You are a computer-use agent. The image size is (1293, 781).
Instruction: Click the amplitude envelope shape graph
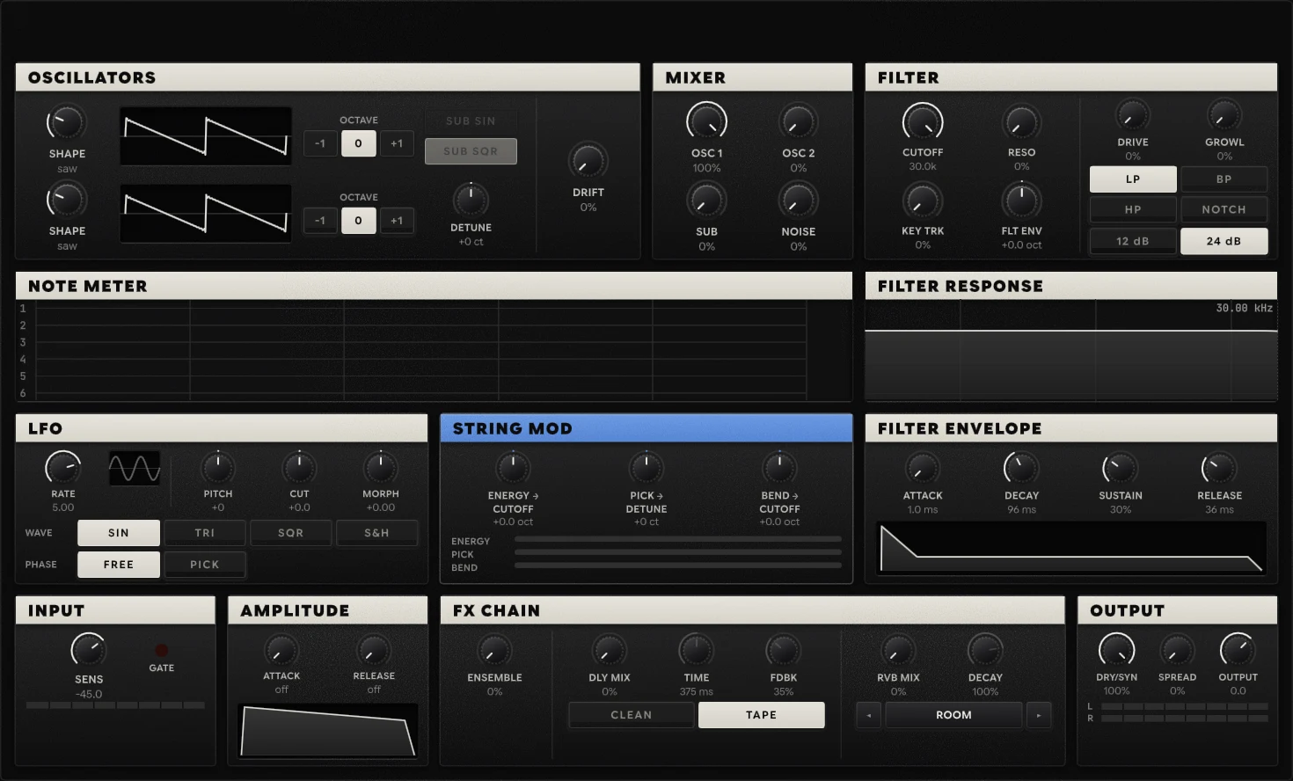pos(327,730)
